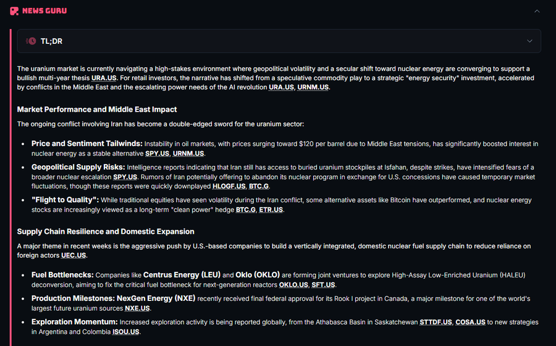Open the SPY.US link under Price Tailwinds
The width and height of the screenshot is (556, 346).
point(157,154)
